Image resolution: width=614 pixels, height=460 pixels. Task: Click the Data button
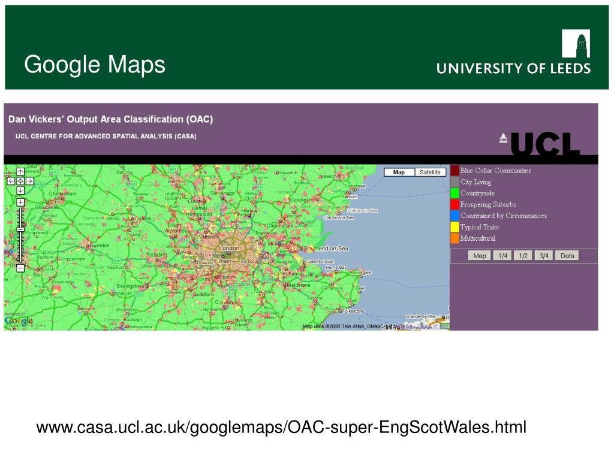point(567,256)
